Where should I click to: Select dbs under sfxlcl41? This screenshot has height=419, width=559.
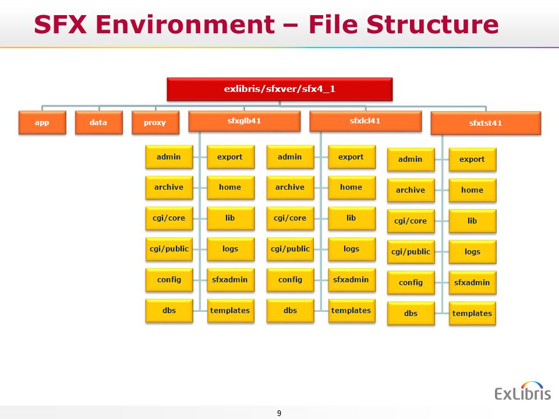click(x=290, y=311)
